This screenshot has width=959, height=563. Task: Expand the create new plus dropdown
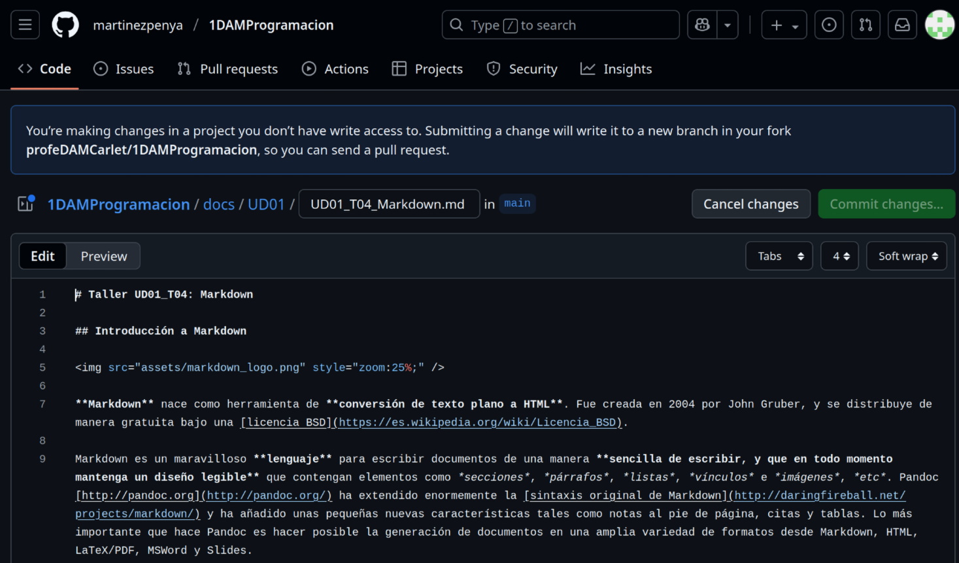[x=783, y=25]
